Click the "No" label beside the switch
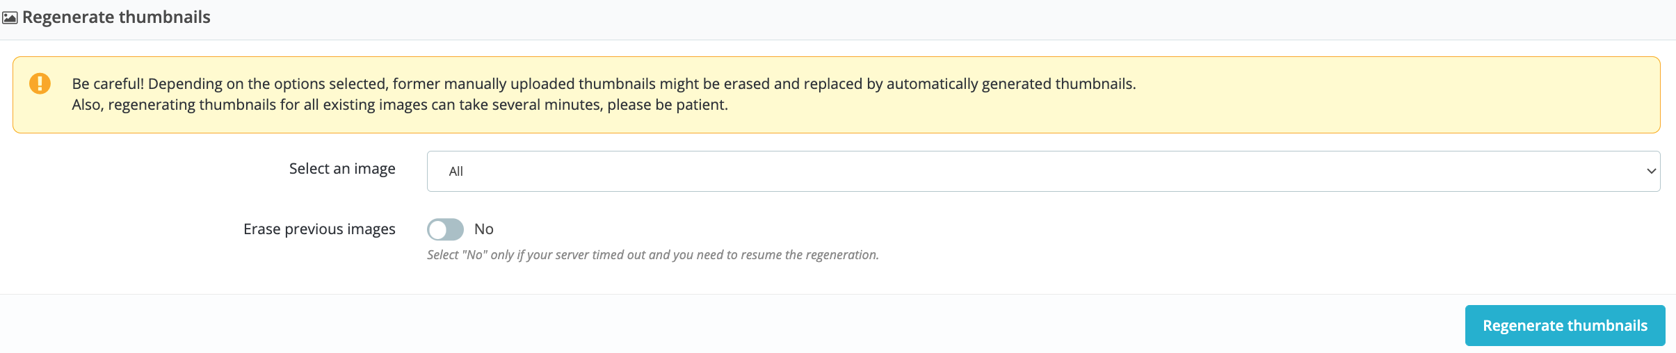 pos(484,229)
